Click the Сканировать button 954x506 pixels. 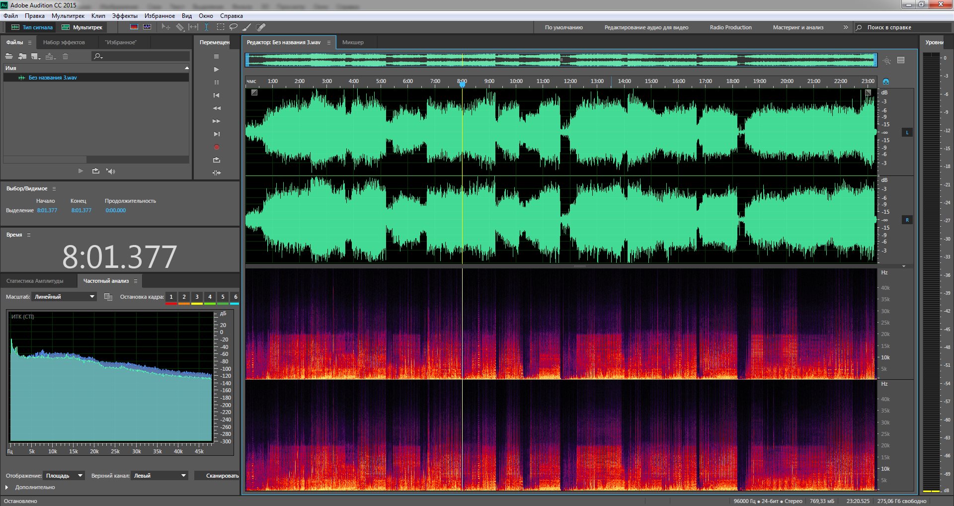click(222, 476)
